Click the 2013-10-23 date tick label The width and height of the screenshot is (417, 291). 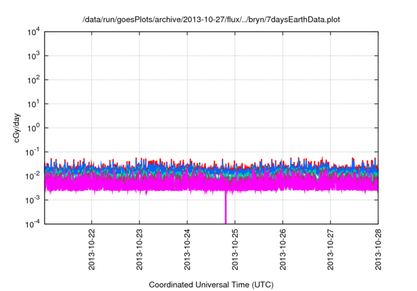click(x=139, y=249)
